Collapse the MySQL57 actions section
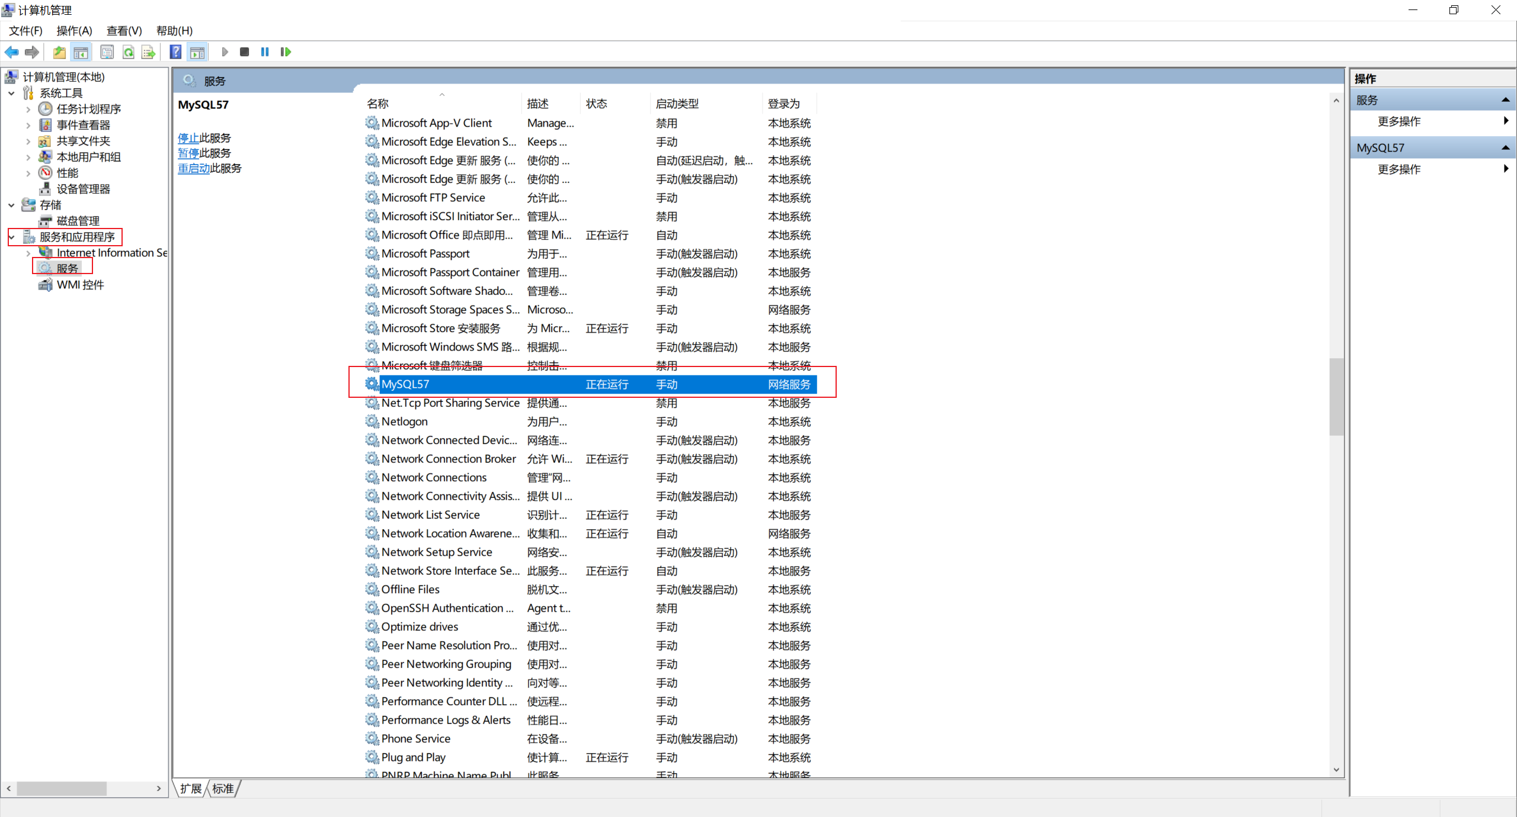The height and width of the screenshot is (817, 1517). [x=1505, y=147]
